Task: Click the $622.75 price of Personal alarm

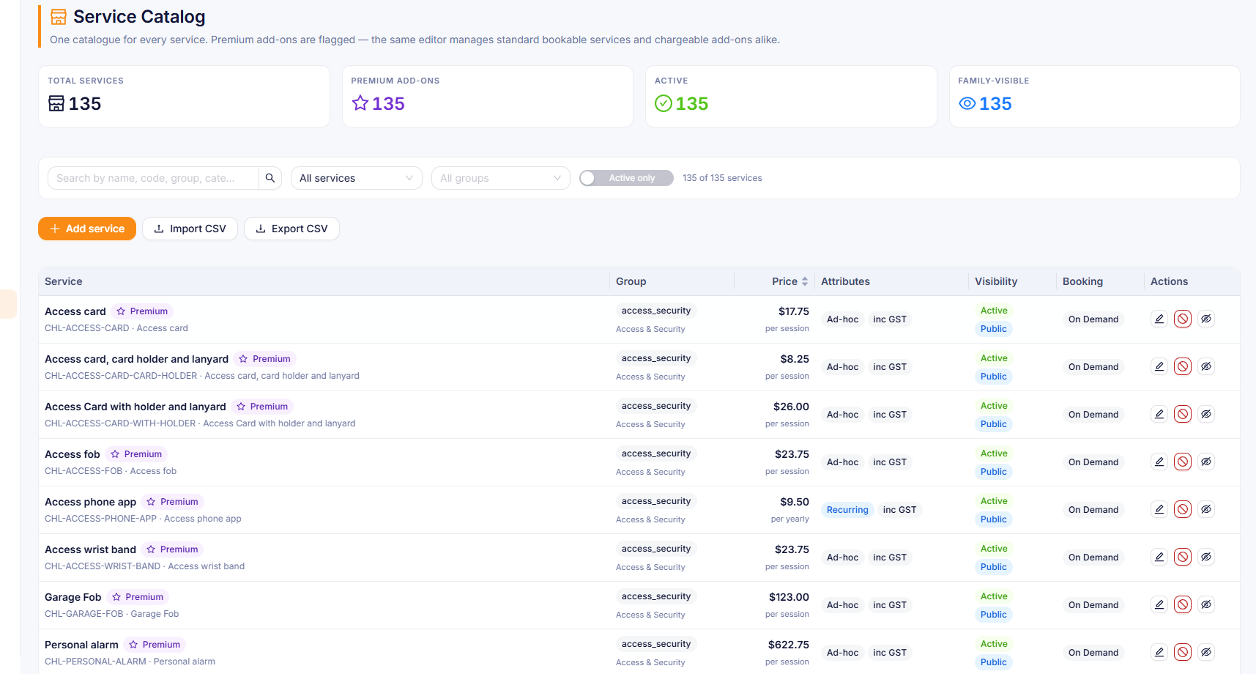Action: pyautogui.click(x=789, y=645)
